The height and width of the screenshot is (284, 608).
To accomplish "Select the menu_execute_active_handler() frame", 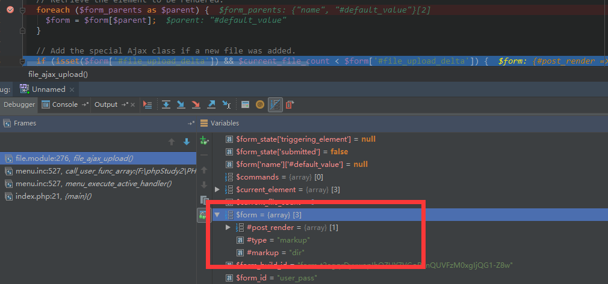I will pyautogui.click(x=93, y=184).
